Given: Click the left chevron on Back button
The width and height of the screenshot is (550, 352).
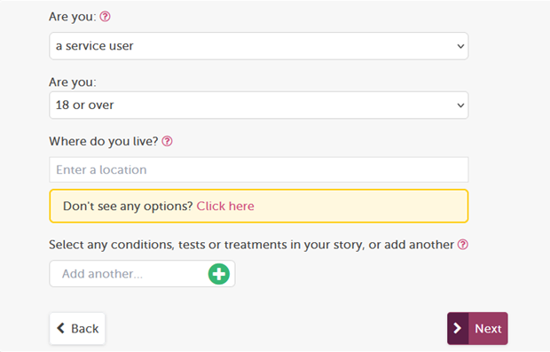Looking at the screenshot, I should 60,328.
